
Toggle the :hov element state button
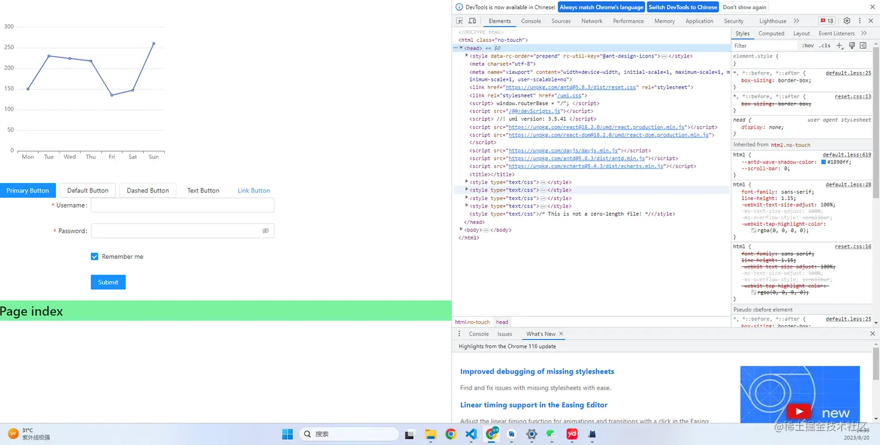coord(808,45)
